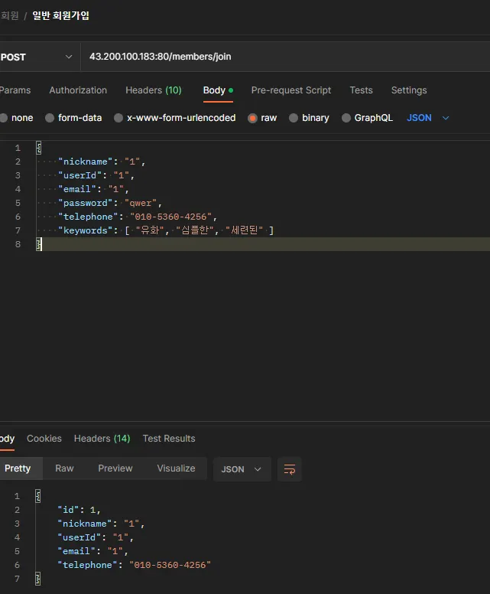This screenshot has height=594, width=490.
Task: Switch to the Tests tab
Action: [361, 90]
